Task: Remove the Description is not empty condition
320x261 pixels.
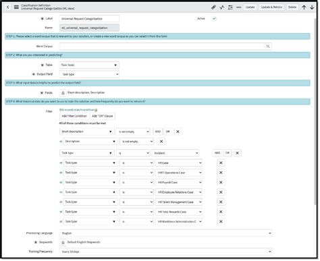Action: (161, 142)
